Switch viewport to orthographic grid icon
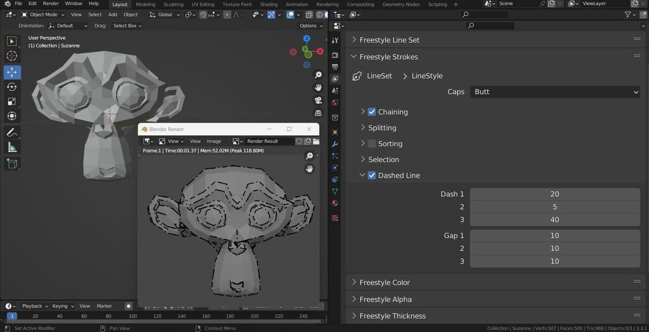 pos(318,113)
